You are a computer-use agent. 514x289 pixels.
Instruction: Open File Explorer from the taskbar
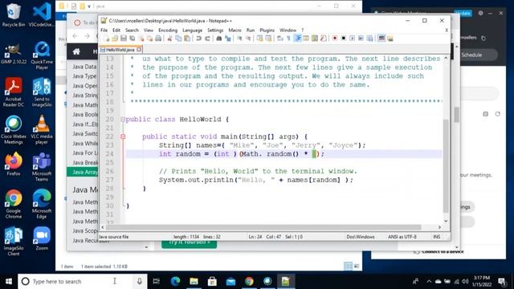click(x=194, y=282)
